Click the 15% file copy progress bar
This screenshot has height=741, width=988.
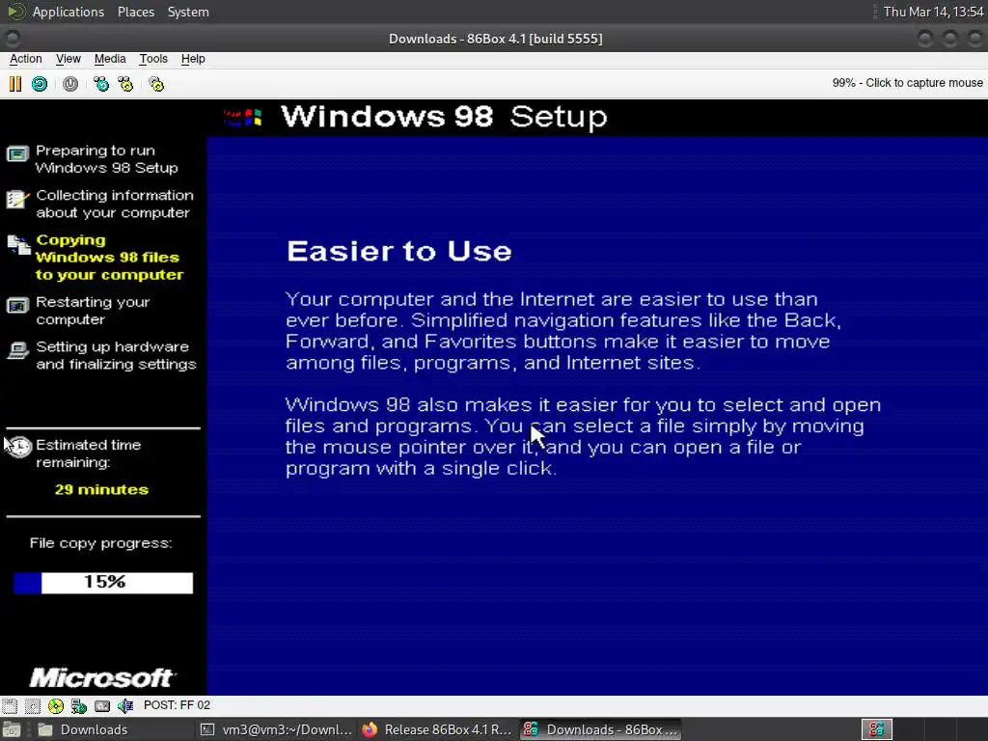(103, 583)
